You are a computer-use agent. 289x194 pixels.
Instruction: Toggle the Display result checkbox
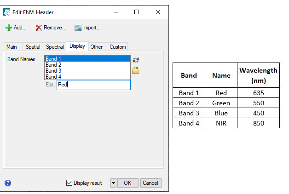[x=69, y=183]
